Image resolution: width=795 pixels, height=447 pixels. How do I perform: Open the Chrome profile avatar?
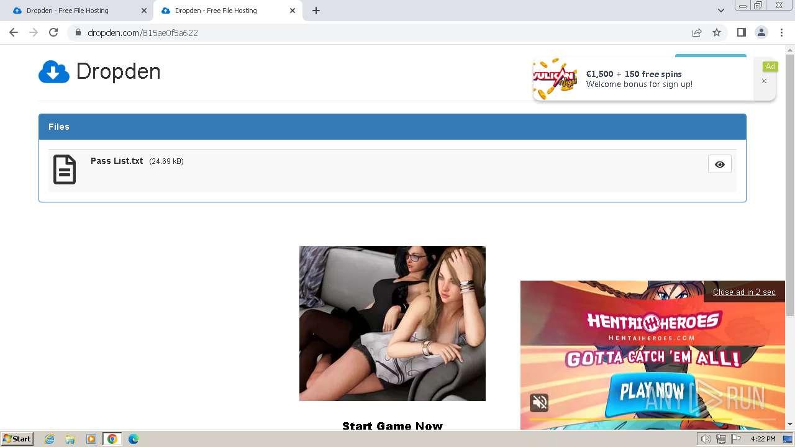(761, 32)
